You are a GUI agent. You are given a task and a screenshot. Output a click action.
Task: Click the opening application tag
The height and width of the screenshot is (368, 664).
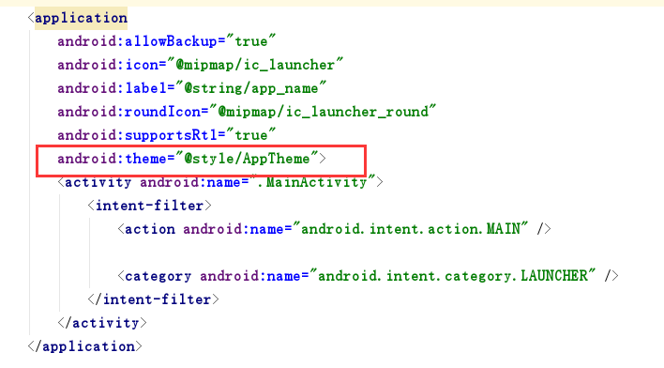pos(78,18)
